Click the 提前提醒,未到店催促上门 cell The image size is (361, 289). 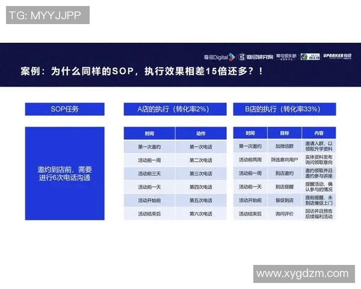319,200
